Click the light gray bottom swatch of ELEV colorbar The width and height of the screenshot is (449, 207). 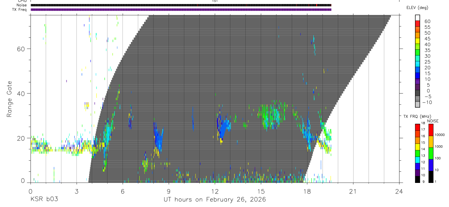tap(418, 104)
